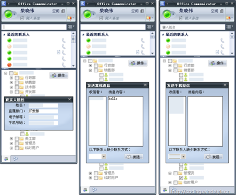Check the 技术部 checkbox in the left window
The image size is (236, 195).
point(17,87)
